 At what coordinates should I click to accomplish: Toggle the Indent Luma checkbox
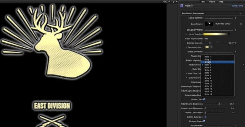[204, 99]
